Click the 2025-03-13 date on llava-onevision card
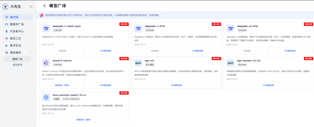This screenshot has height=127, width=314. (x=48, y=113)
